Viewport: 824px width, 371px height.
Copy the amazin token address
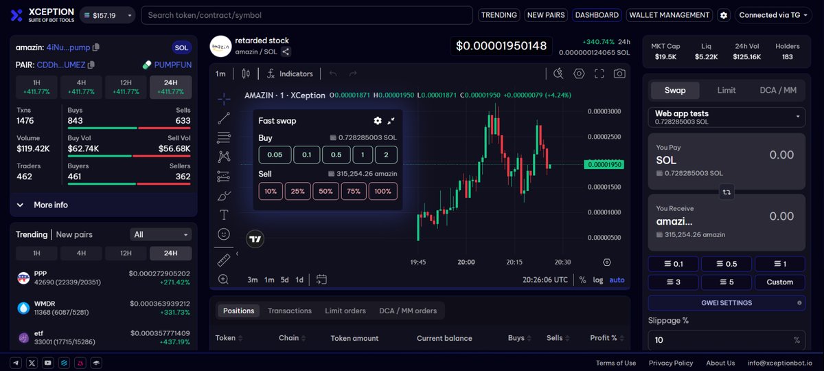(x=96, y=47)
